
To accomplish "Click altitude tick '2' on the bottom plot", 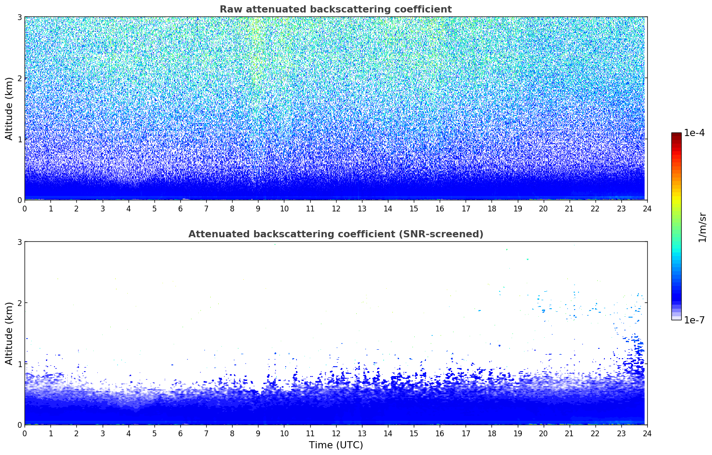I will [19, 303].
